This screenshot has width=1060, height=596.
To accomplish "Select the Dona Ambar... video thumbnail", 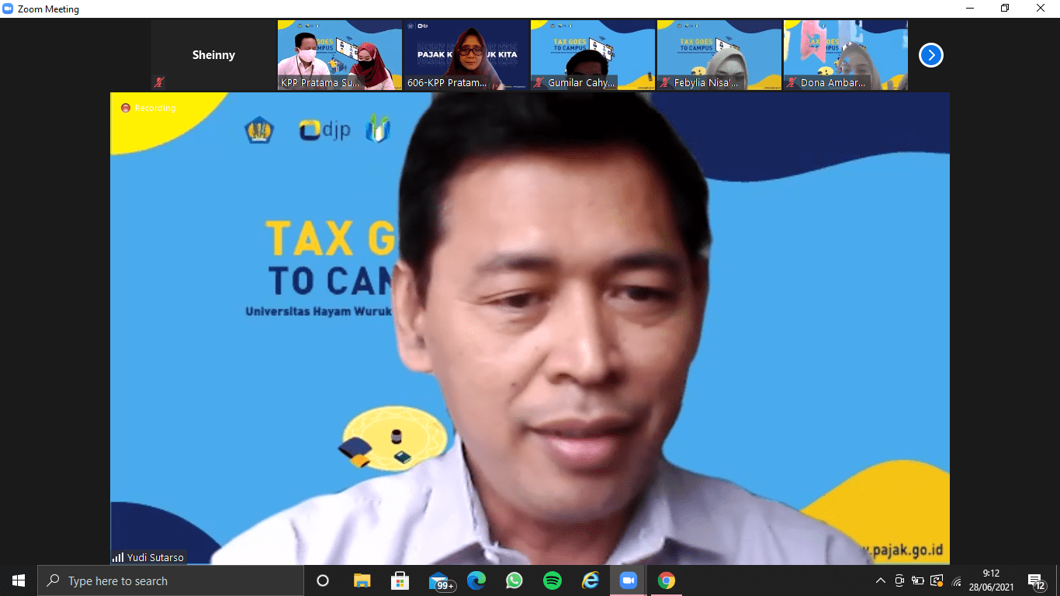I will [845, 55].
